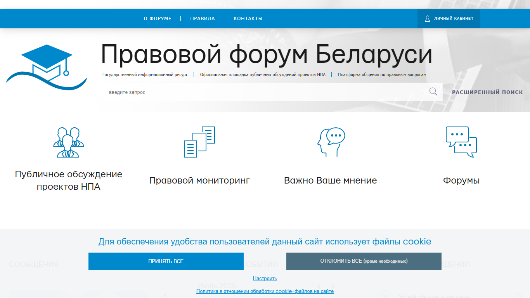Screen dimensions: 530x298
Task: Click the chat bubbles Форумы icon
Action: coord(461,142)
